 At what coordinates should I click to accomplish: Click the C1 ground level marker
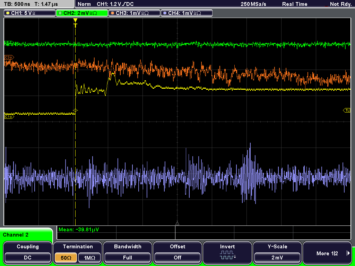pos(9,116)
